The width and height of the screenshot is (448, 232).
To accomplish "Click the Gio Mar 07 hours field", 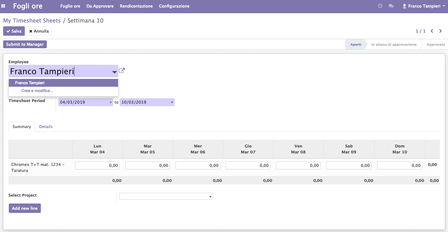I will coord(248,166).
